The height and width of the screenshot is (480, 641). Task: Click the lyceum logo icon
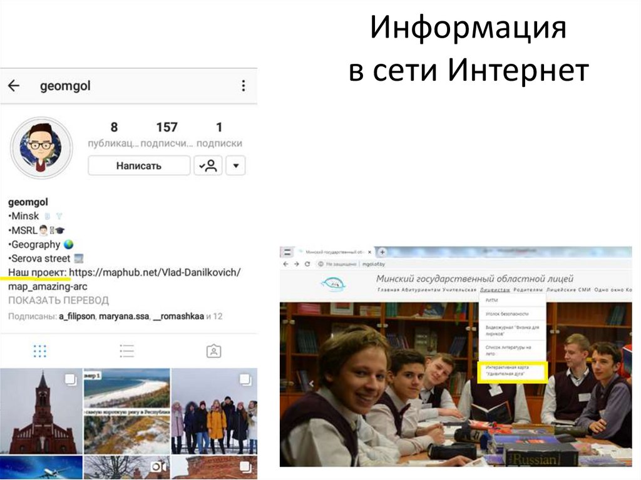[334, 281]
